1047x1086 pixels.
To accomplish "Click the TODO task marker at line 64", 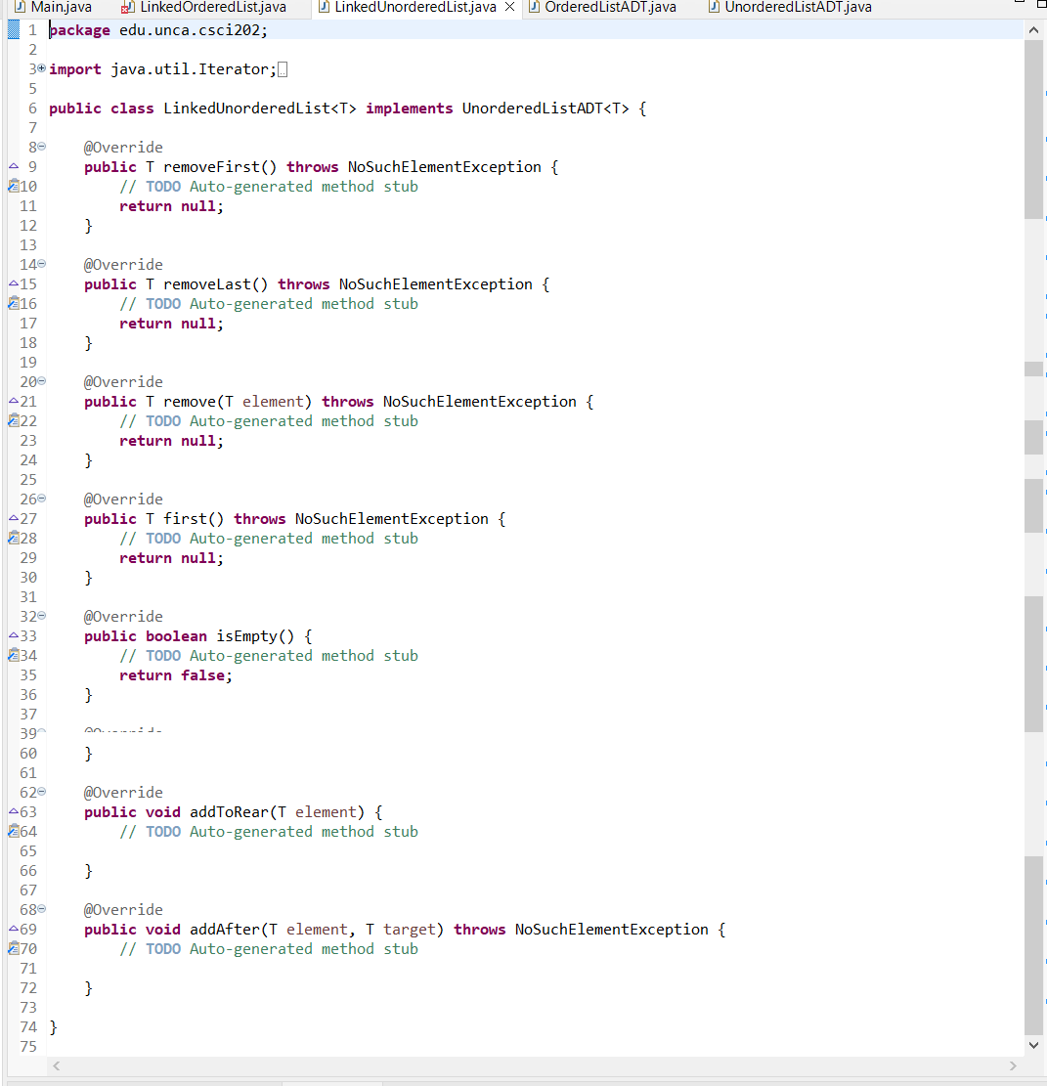I will [13, 831].
